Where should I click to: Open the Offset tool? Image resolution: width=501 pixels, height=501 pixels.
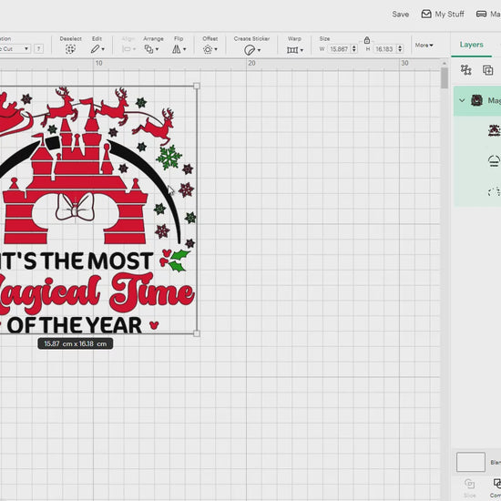pyautogui.click(x=208, y=49)
